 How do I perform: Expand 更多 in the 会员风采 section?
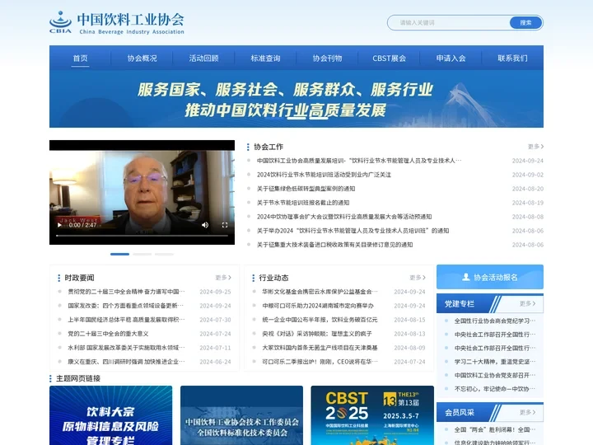tap(528, 412)
